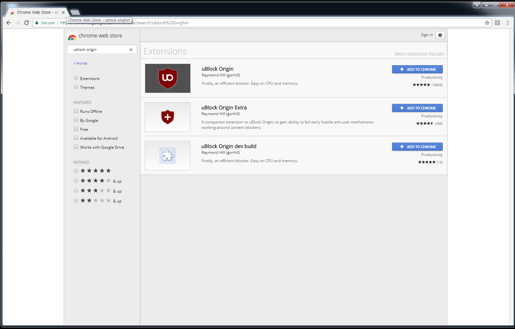Check the By Google filter
The image size is (515, 329).
[76, 120]
